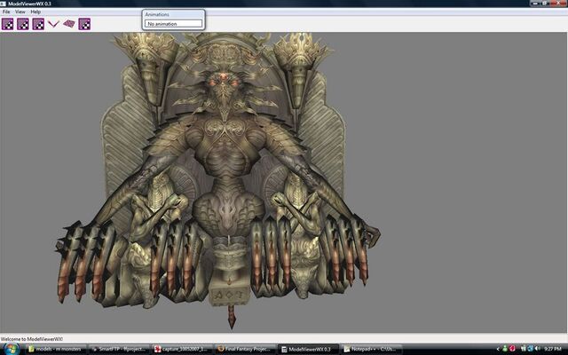Open the File menu
Image resolution: width=568 pixels, height=355 pixels.
(x=6, y=12)
